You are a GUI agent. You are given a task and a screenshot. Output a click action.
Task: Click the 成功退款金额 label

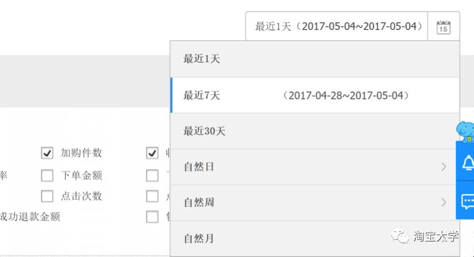[x=30, y=217]
